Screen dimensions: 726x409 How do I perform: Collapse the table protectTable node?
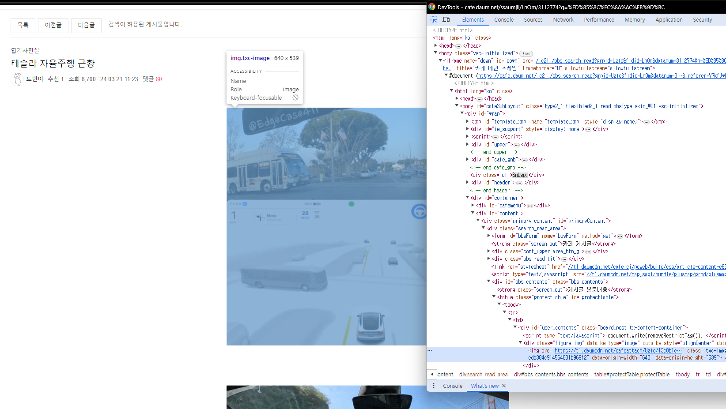(x=494, y=297)
